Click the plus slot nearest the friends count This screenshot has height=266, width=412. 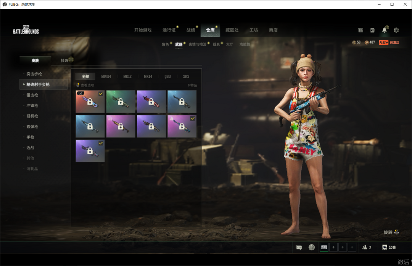click(352, 247)
